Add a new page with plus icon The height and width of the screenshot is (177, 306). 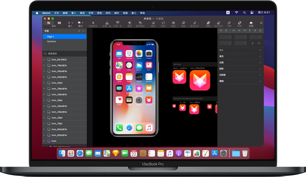point(79,31)
